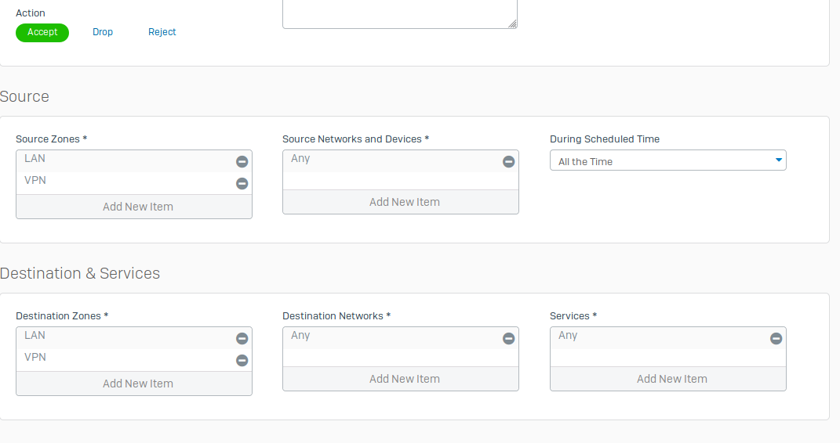Remove LAN from Source Zones

(x=242, y=161)
